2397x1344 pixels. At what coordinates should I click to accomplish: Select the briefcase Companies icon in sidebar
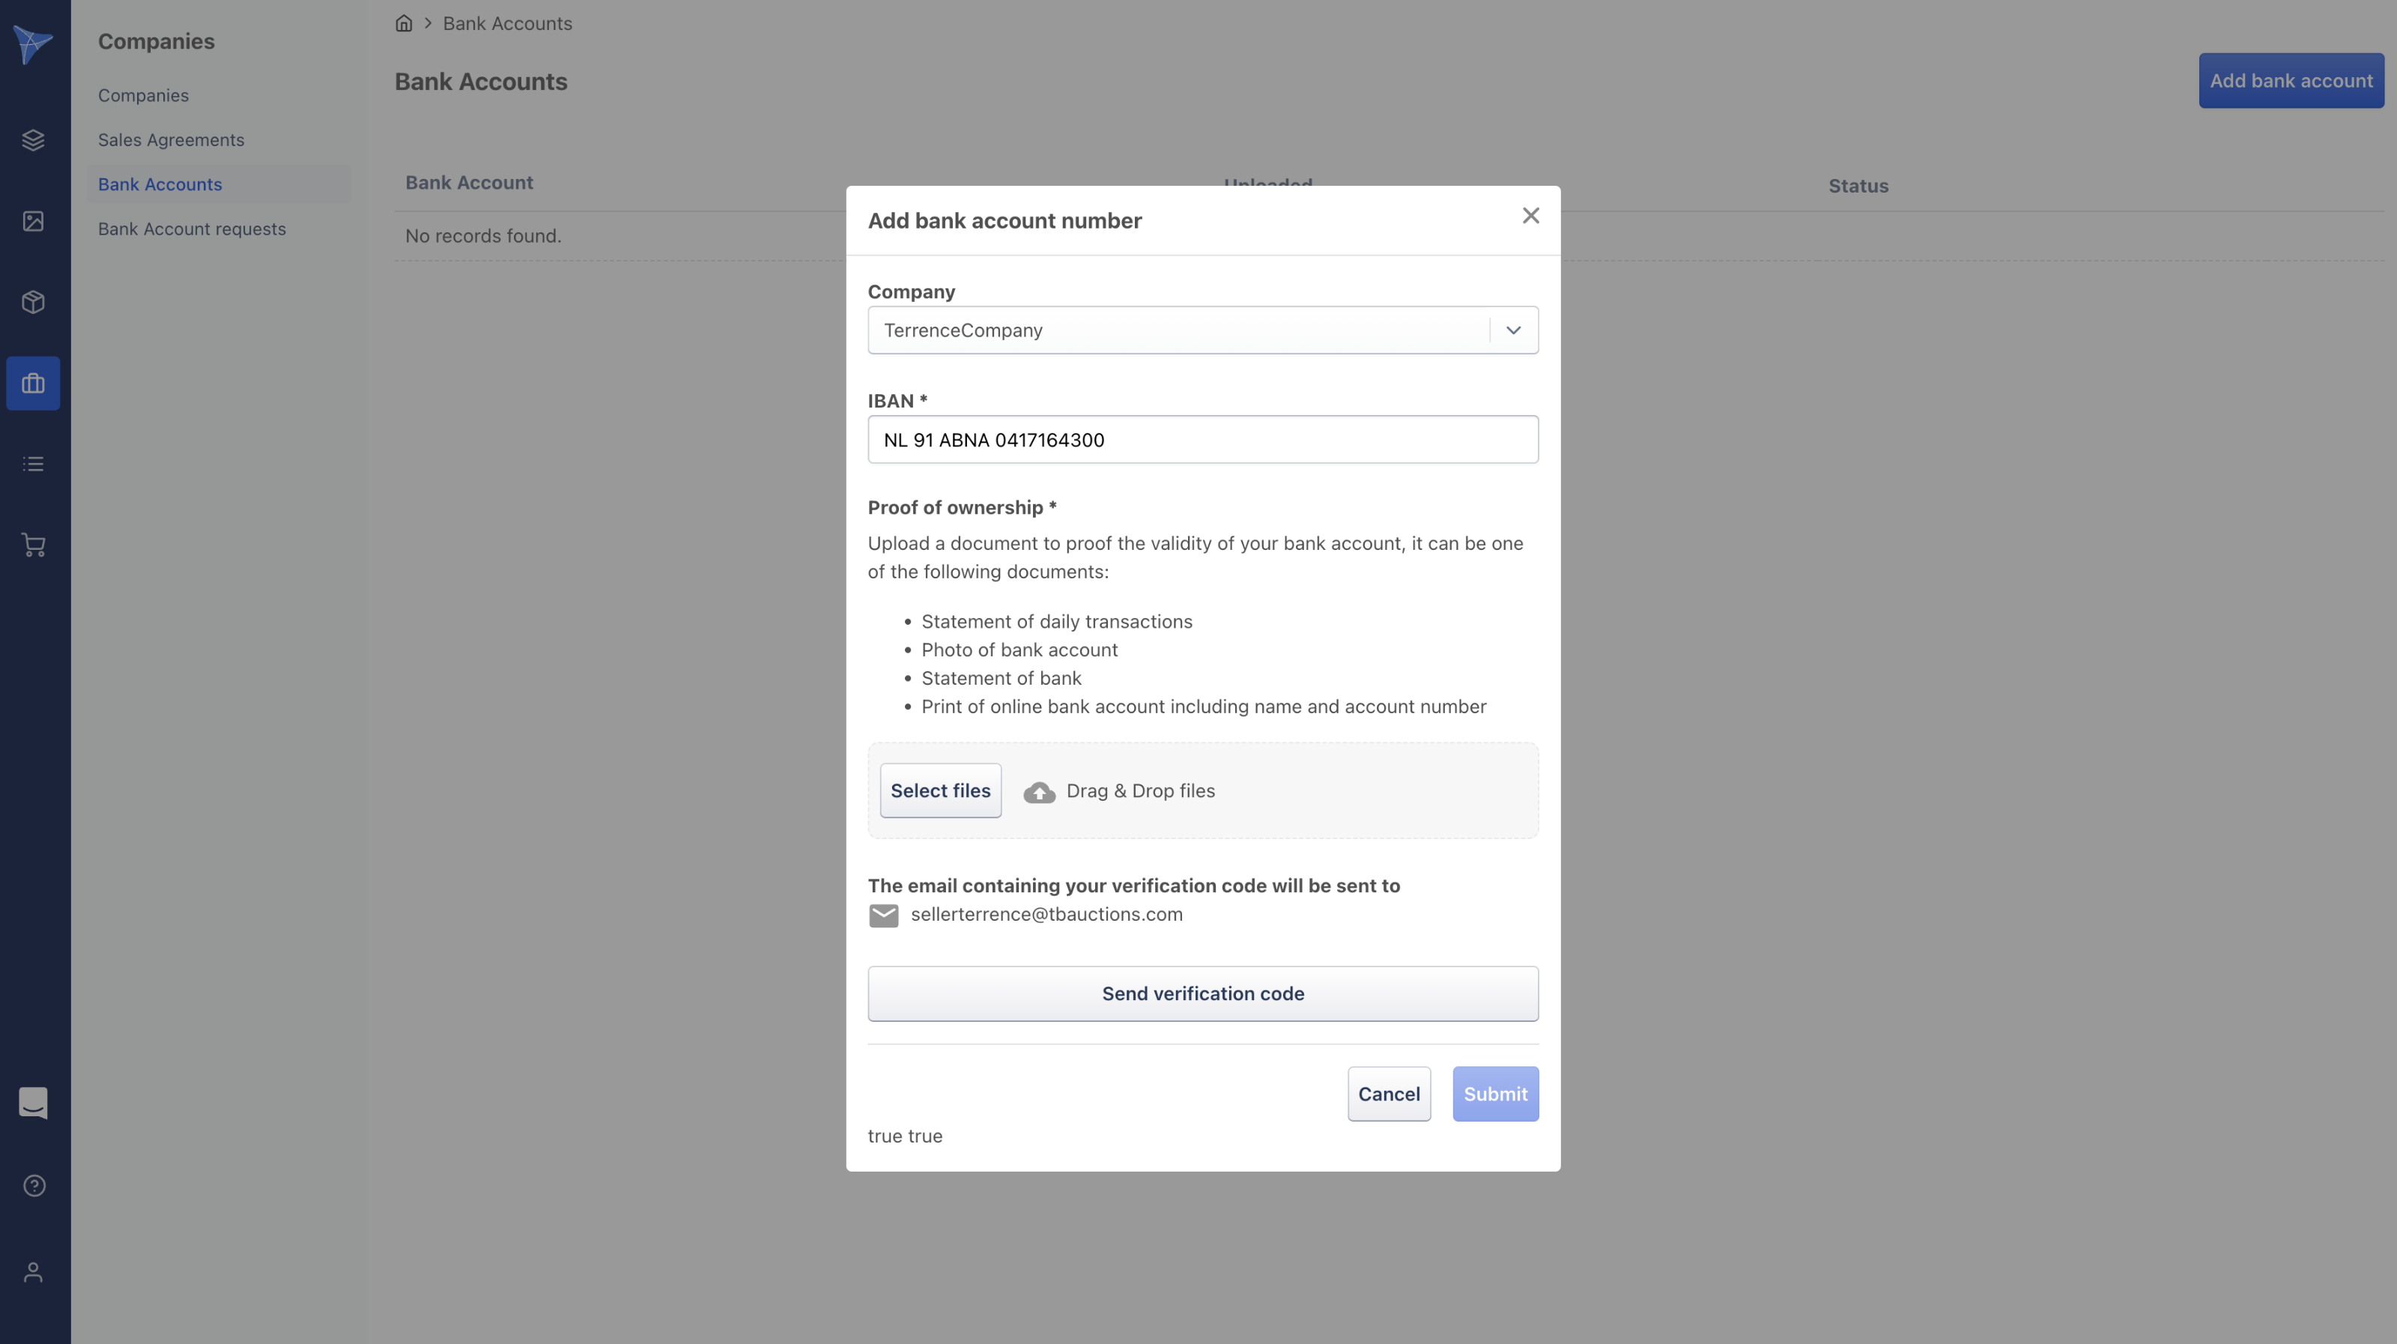pos(34,383)
